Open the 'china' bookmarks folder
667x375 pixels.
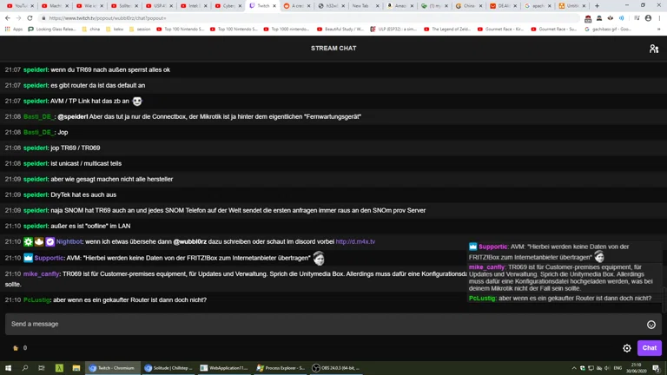90,29
